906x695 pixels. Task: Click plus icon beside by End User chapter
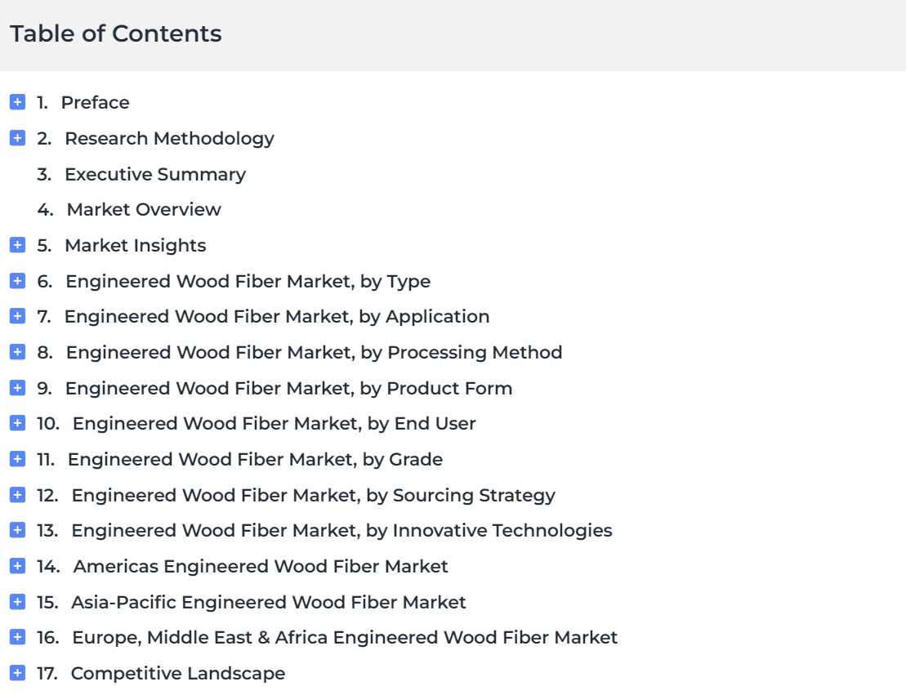tap(17, 424)
